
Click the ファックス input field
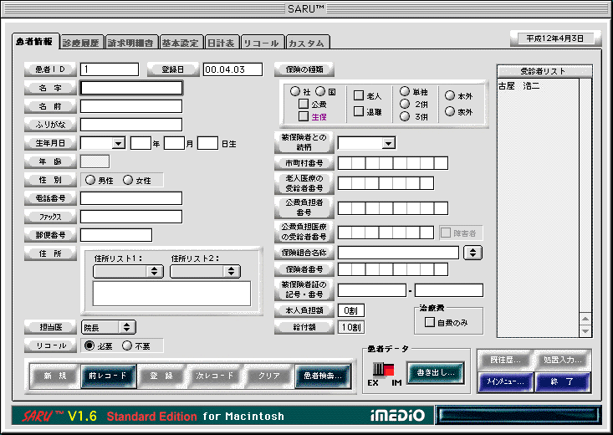point(131,217)
